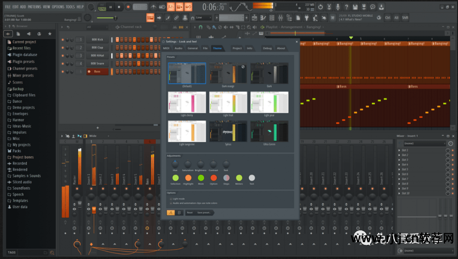This screenshot has width=458, height=259.
Task: Click the Stop button in transport
Action: click(119, 7)
